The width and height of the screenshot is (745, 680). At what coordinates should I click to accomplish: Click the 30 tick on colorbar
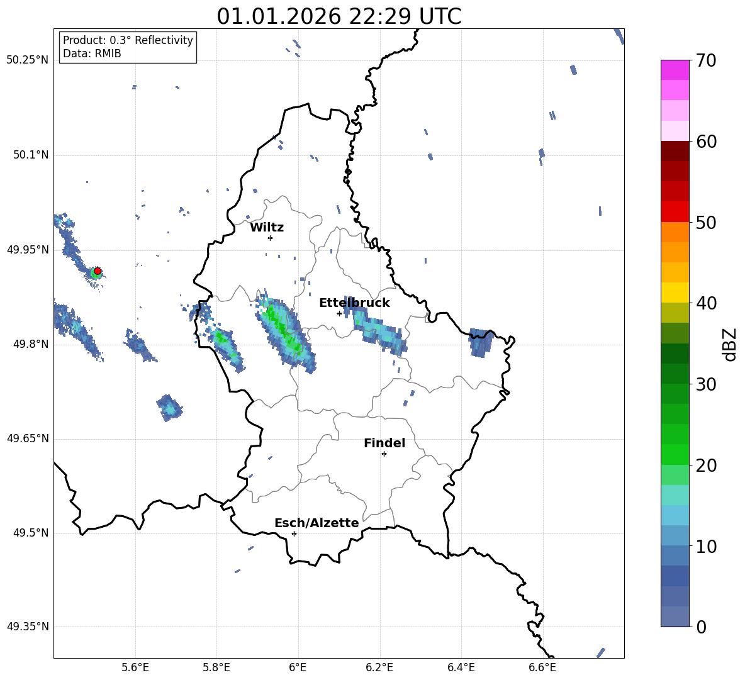point(706,384)
